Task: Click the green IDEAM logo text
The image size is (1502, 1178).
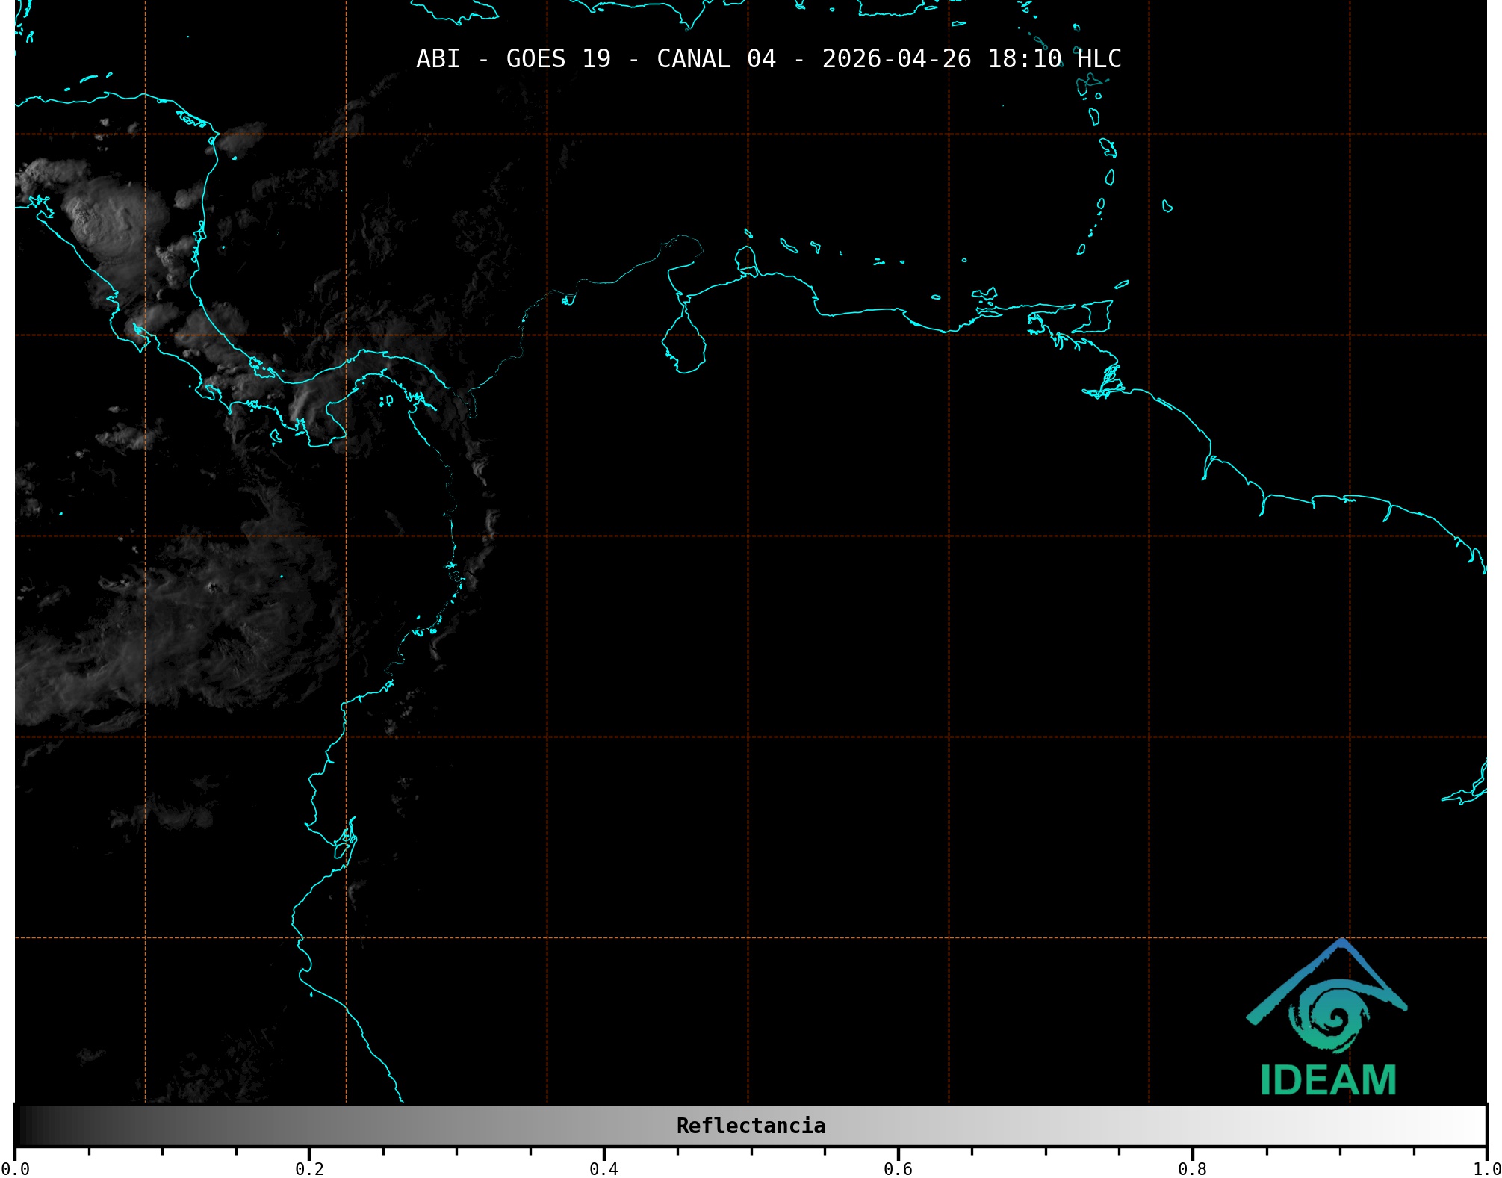Action: [1328, 1080]
